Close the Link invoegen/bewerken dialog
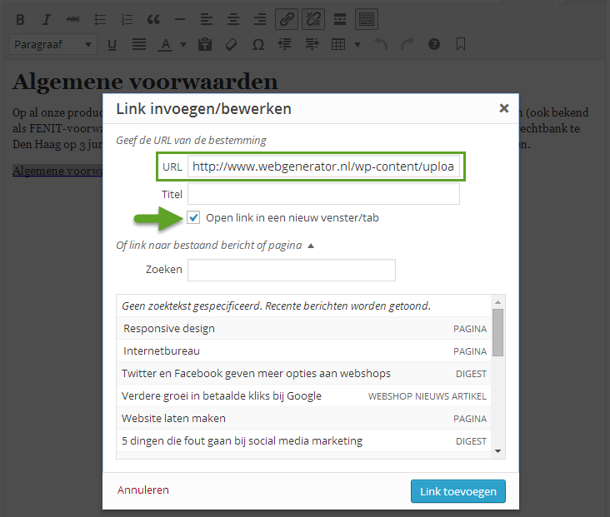Screen dimensions: 610x517 pyautogui.click(x=504, y=108)
